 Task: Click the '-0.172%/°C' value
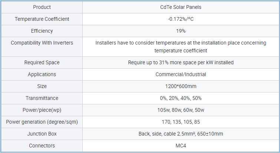click(x=181, y=19)
